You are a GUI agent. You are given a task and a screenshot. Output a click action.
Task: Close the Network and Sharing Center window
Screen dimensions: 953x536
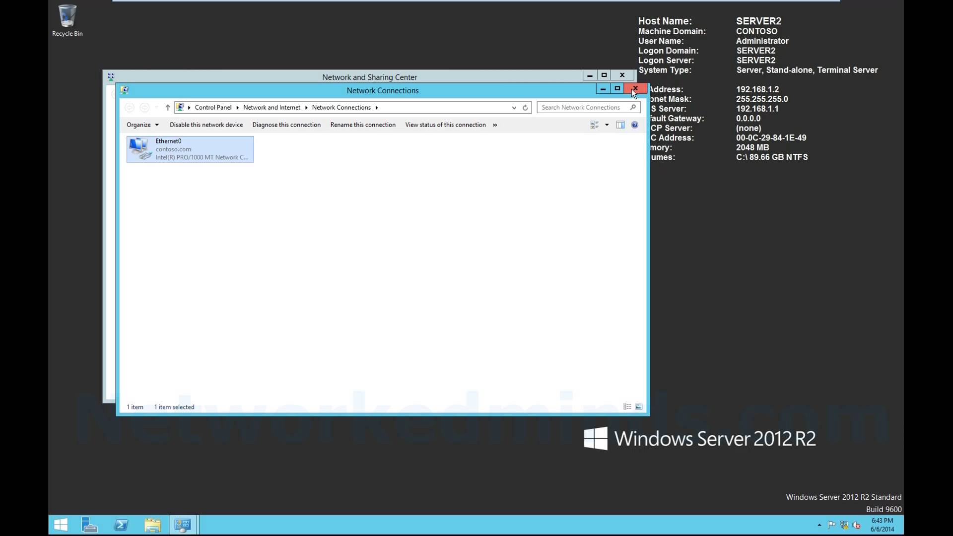pyautogui.click(x=622, y=75)
